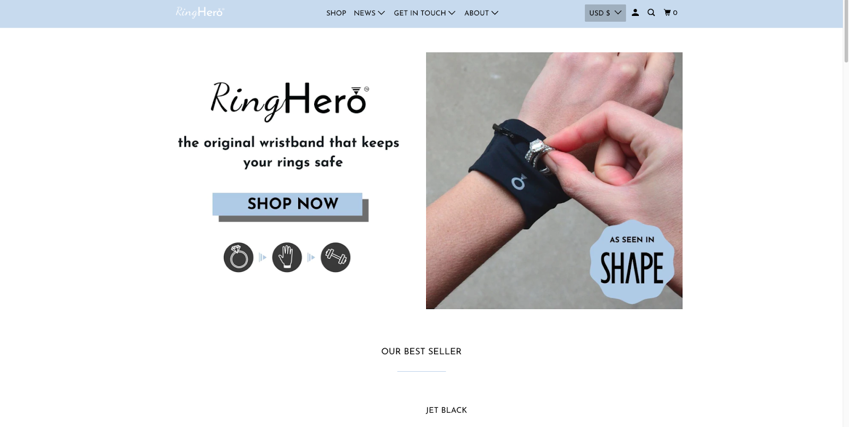
Task: Click the SHOP NOW button
Action: click(x=290, y=207)
